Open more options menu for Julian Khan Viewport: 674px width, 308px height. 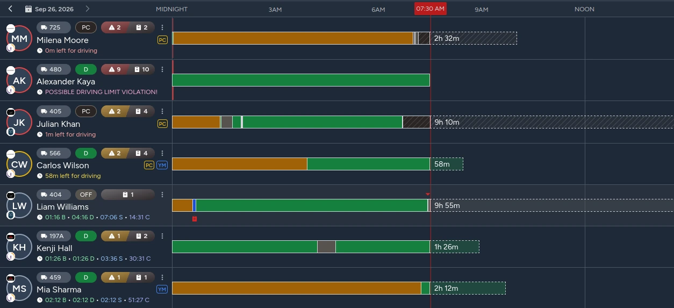pyautogui.click(x=162, y=111)
